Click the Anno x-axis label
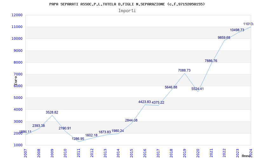The image size is (254, 159). point(246,156)
